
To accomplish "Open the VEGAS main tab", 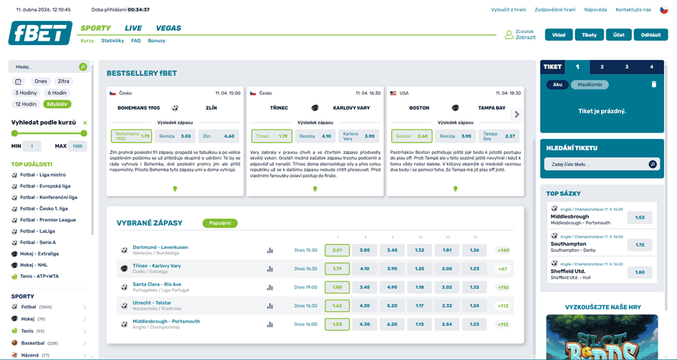I will click(168, 28).
